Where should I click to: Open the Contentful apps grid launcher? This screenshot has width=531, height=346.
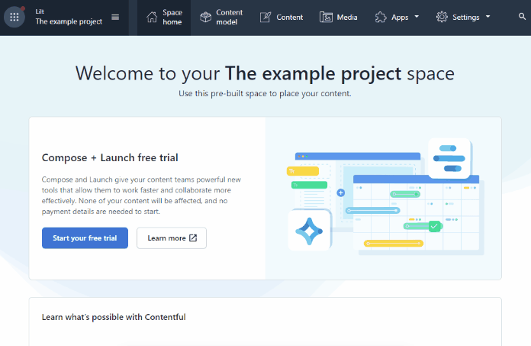pos(14,17)
